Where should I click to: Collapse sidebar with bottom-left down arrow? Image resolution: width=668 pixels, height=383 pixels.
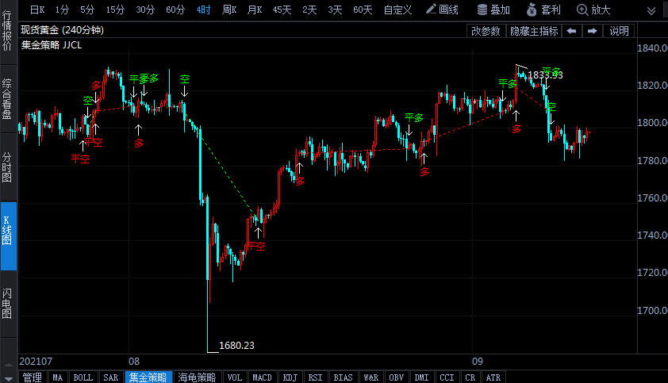pos(8,378)
